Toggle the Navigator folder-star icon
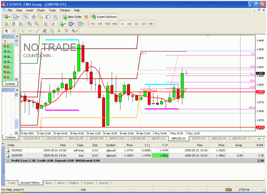Viewport: 267px width, 193px height. click(41, 17)
